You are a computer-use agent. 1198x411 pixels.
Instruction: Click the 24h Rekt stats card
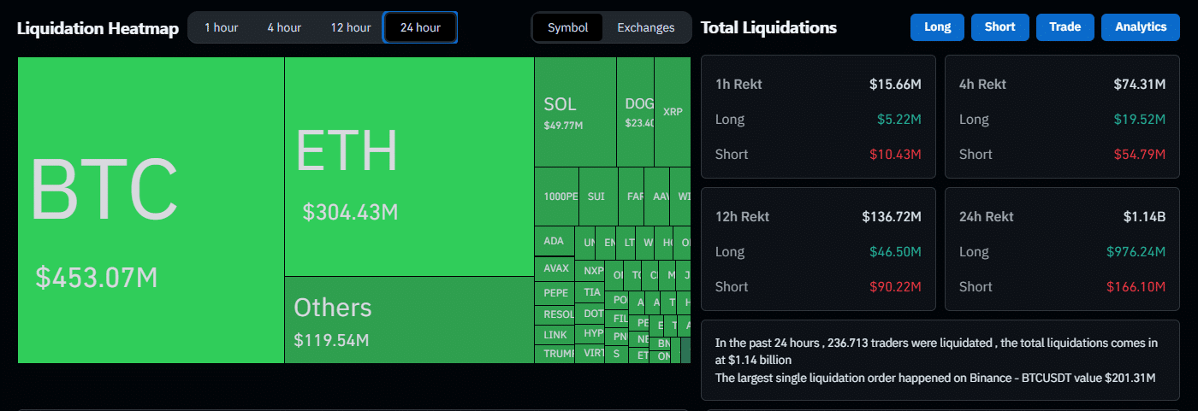1062,250
